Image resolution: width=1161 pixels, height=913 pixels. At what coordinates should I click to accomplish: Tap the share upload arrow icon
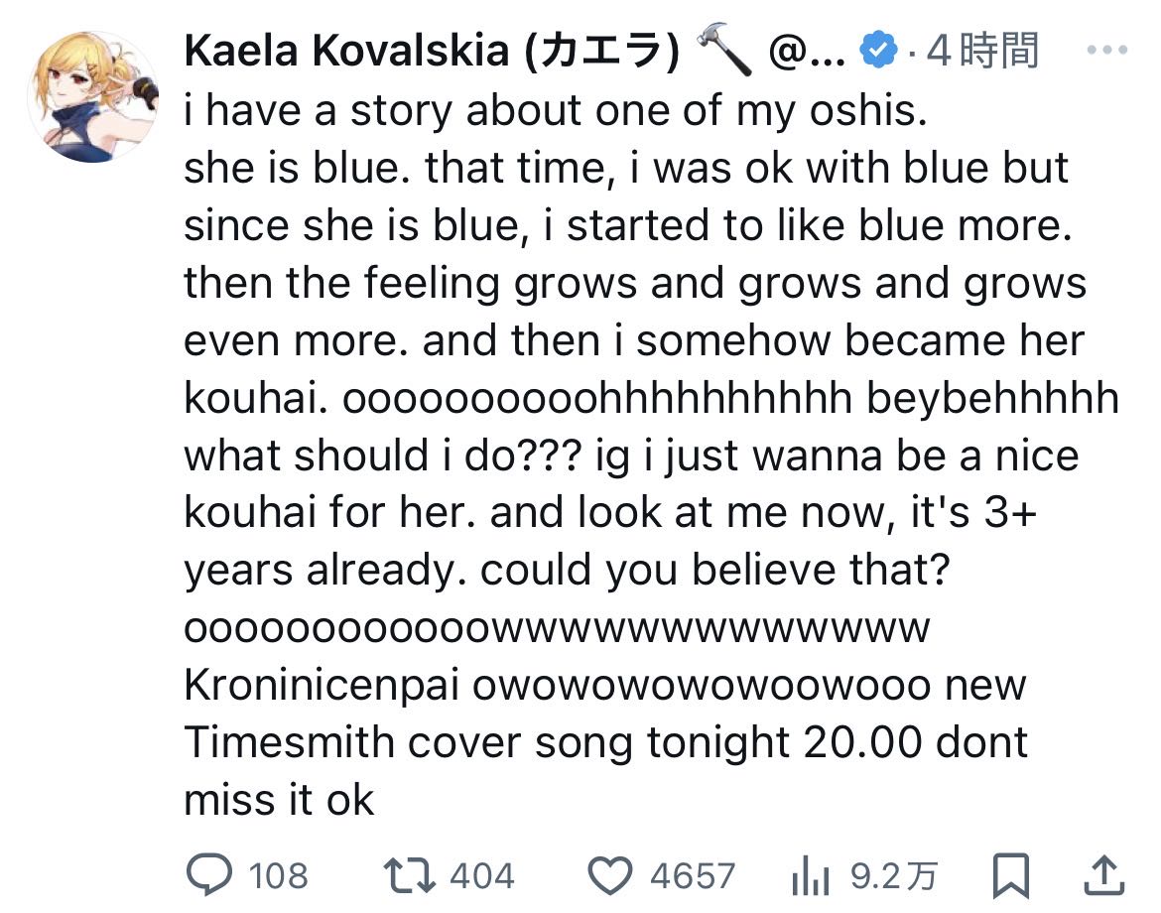[1101, 875]
